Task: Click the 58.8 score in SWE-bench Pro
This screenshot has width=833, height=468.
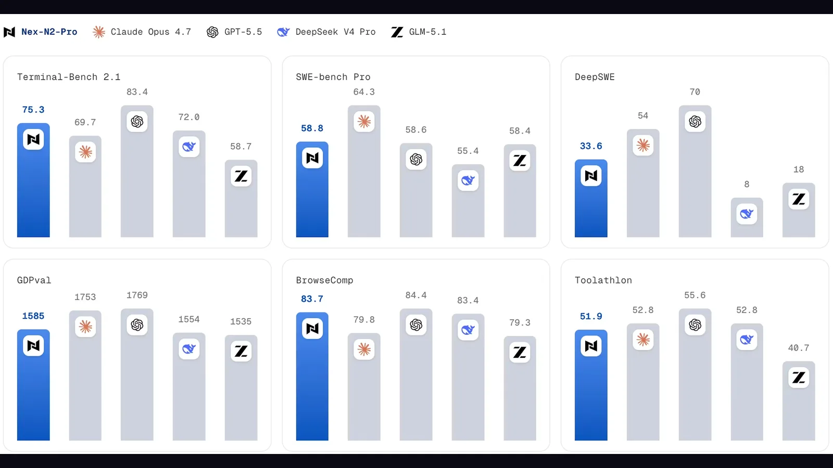Action: [312, 128]
